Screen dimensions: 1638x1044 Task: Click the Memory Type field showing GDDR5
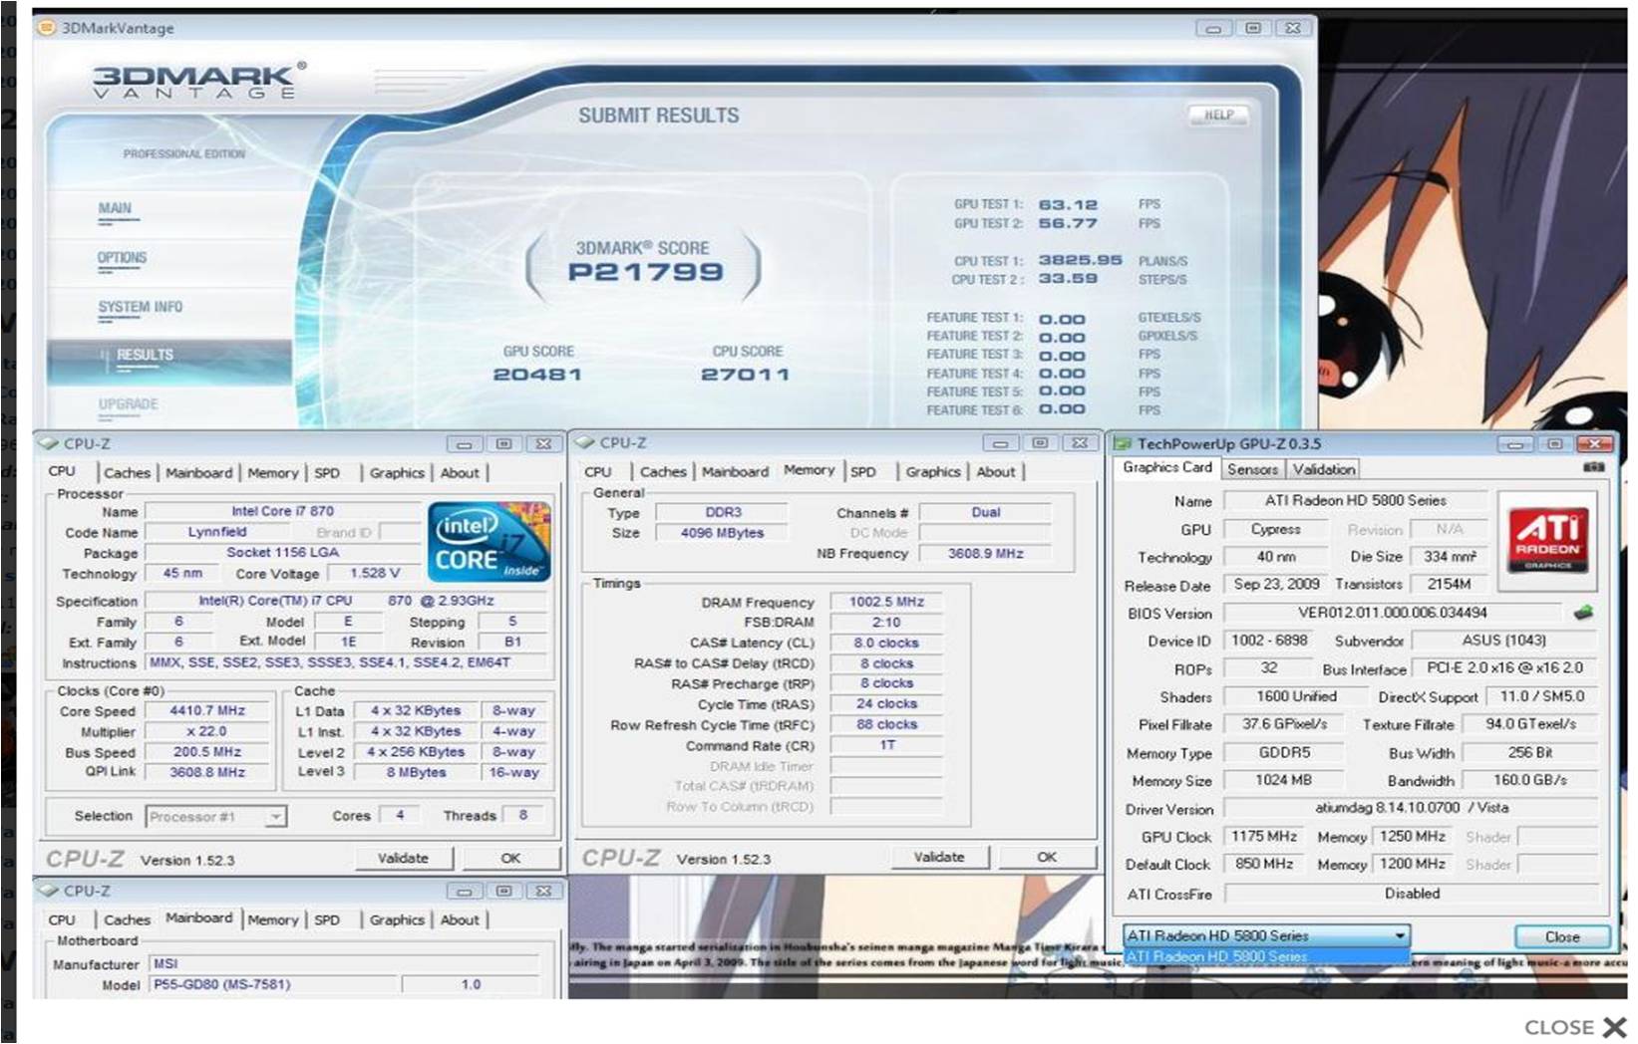point(1284,753)
